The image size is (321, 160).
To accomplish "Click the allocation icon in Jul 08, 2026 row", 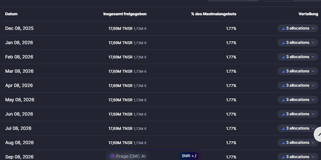I will click(283, 129).
